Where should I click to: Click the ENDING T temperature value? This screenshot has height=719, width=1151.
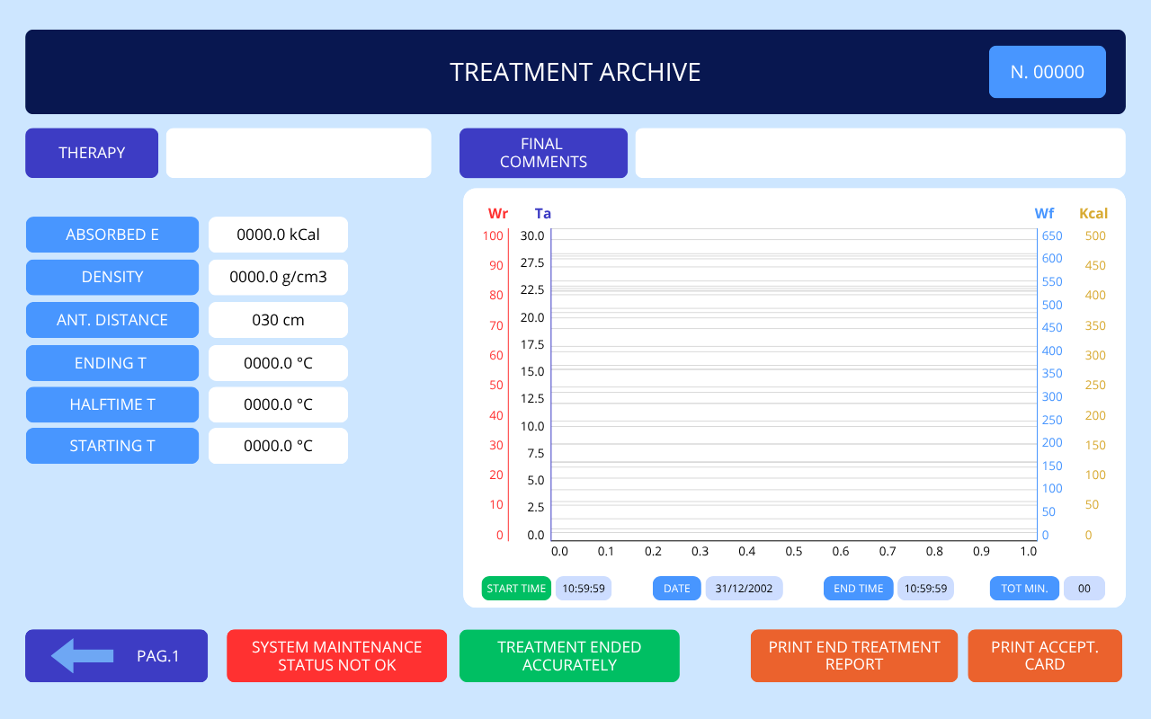(x=278, y=363)
